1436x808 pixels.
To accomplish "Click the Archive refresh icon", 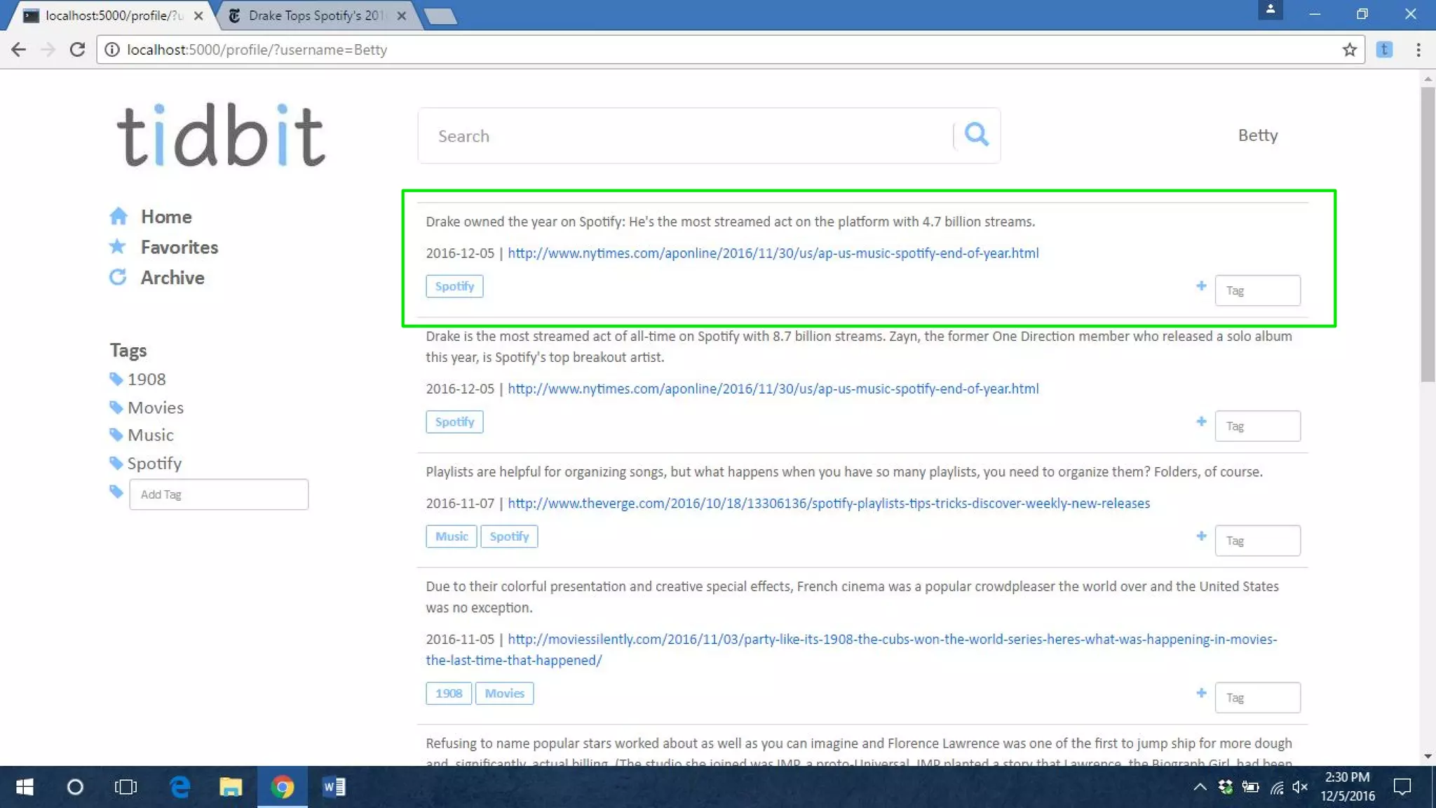I will (x=118, y=277).
